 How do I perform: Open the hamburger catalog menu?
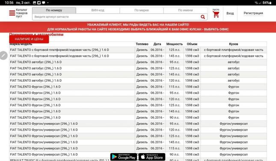[12, 13]
